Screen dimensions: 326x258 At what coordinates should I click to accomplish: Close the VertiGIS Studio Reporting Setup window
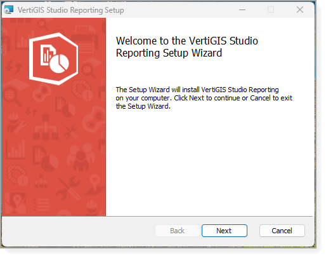coord(300,10)
